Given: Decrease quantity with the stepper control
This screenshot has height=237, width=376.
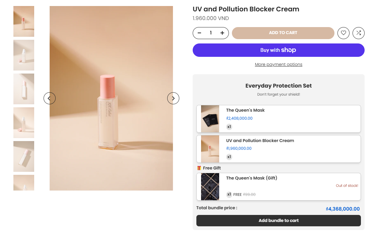Looking at the screenshot, I should (199, 33).
